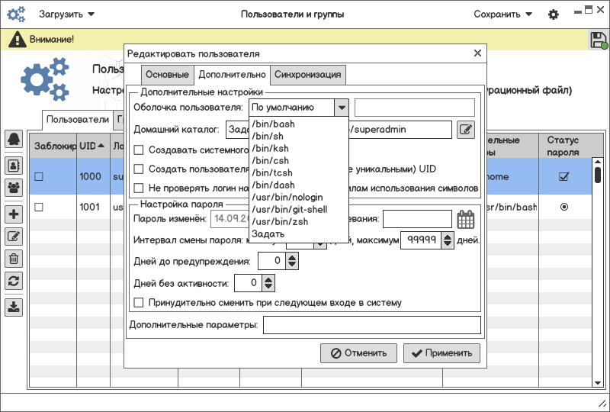
Task: Open settings via the gear icon
Action: click(x=554, y=14)
